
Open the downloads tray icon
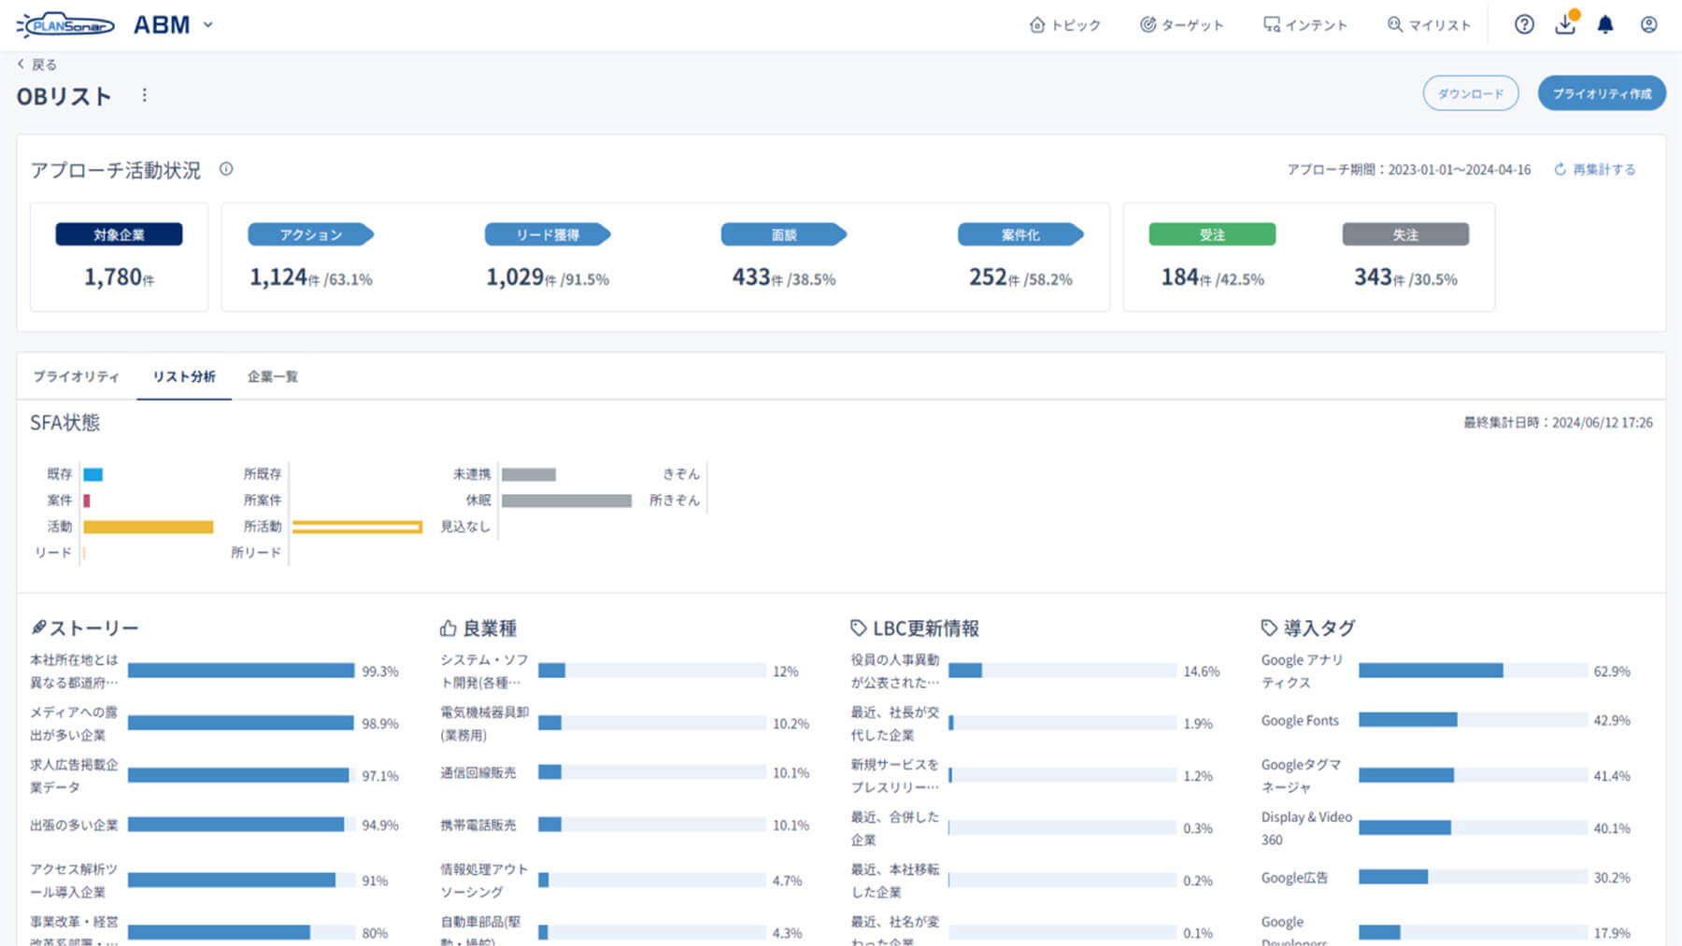point(1565,24)
